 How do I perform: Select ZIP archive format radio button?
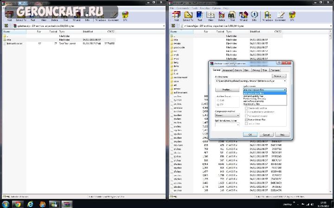coord(218,104)
